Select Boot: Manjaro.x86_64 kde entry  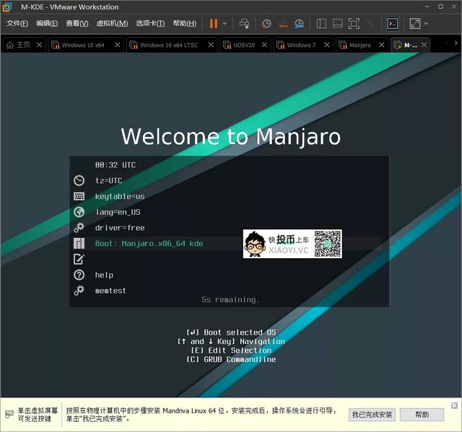(x=149, y=244)
